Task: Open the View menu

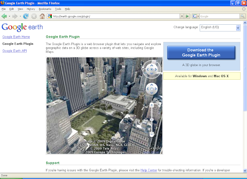Action: pyautogui.click(x=20, y=9)
